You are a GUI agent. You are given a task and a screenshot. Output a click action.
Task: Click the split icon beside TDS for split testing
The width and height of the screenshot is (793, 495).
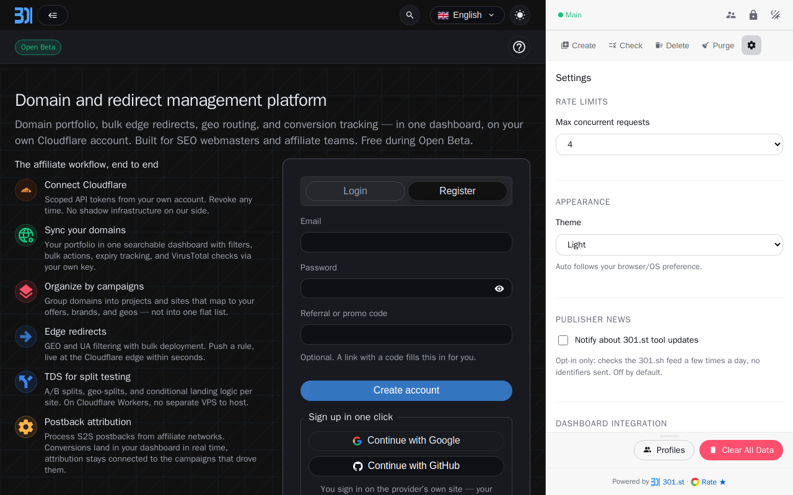coord(26,382)
